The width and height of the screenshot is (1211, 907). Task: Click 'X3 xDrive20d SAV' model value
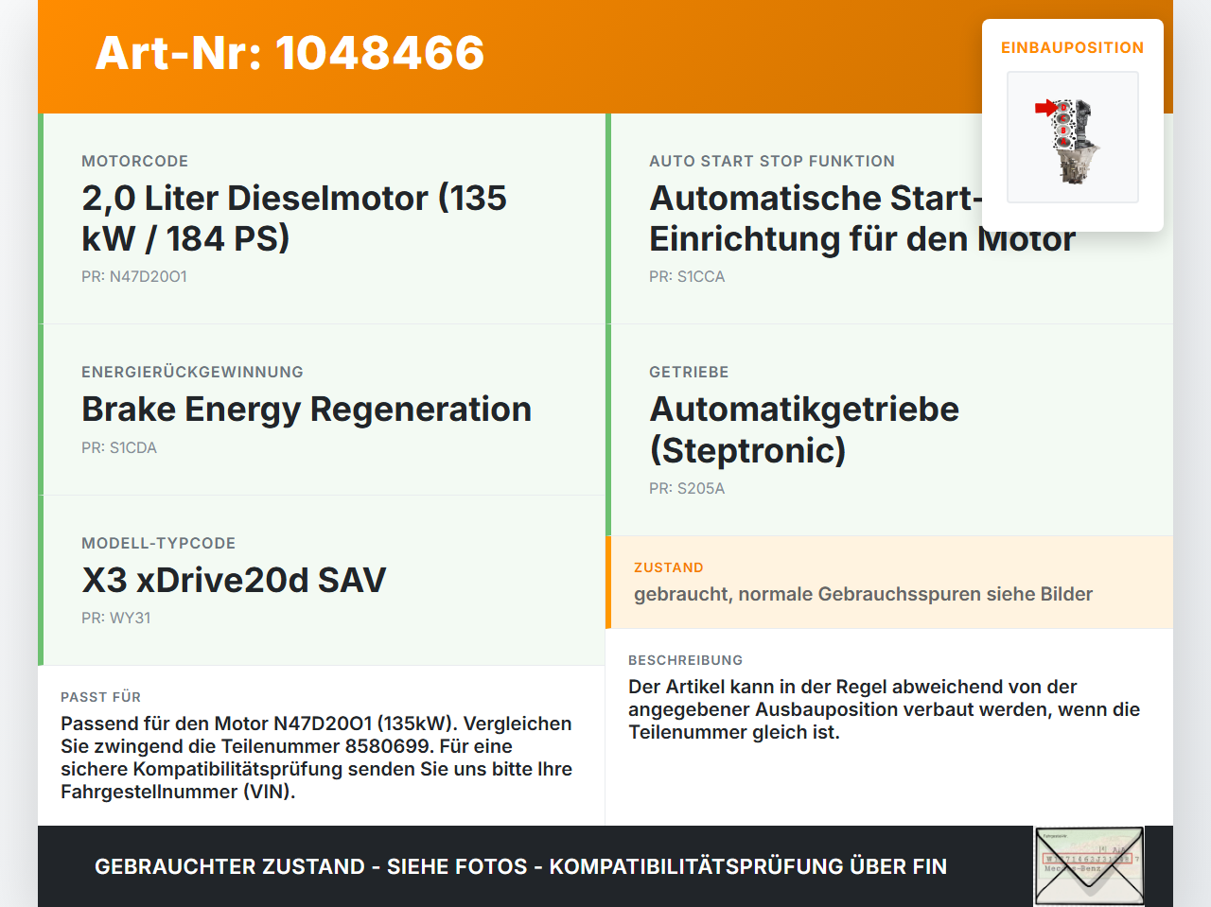(234, 580)
